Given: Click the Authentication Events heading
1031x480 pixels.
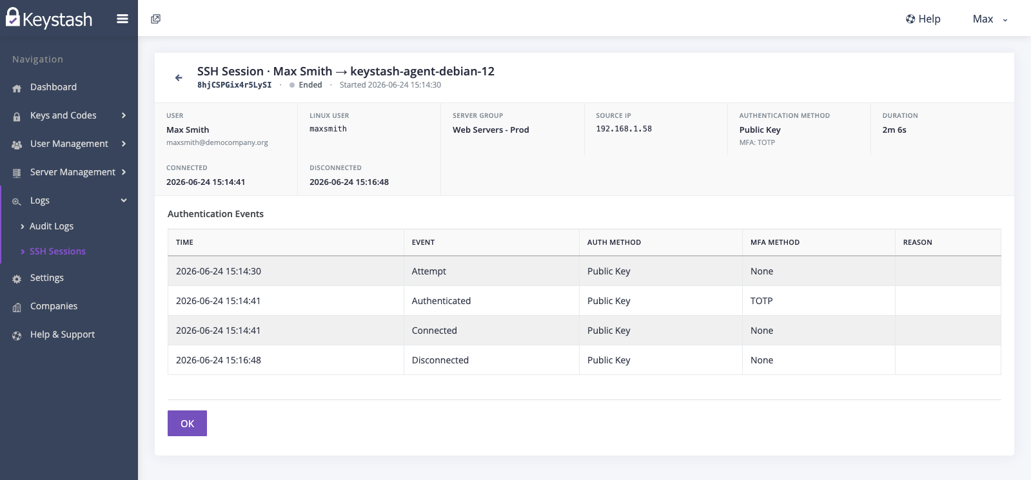Looking at the screenshot, I should [x=215, y=214].
